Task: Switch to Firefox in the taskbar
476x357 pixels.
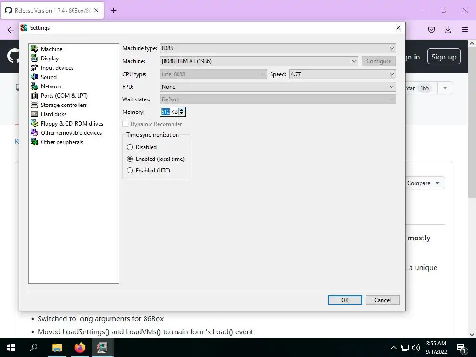Action: coord(80,348)
